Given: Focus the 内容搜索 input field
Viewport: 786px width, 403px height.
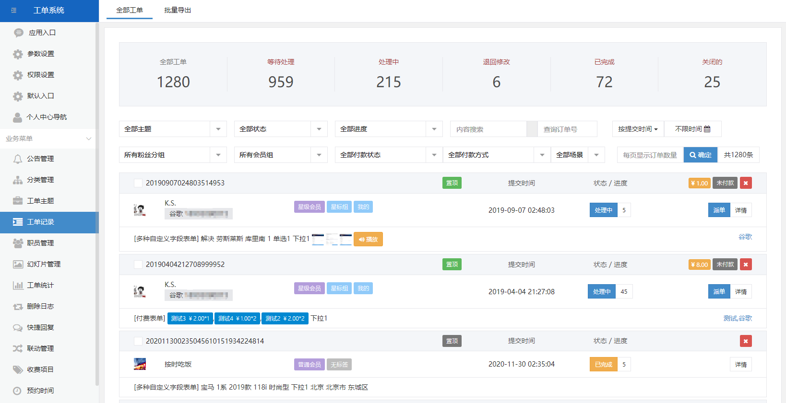Looking at the screenshot, I should pos(488,129).
